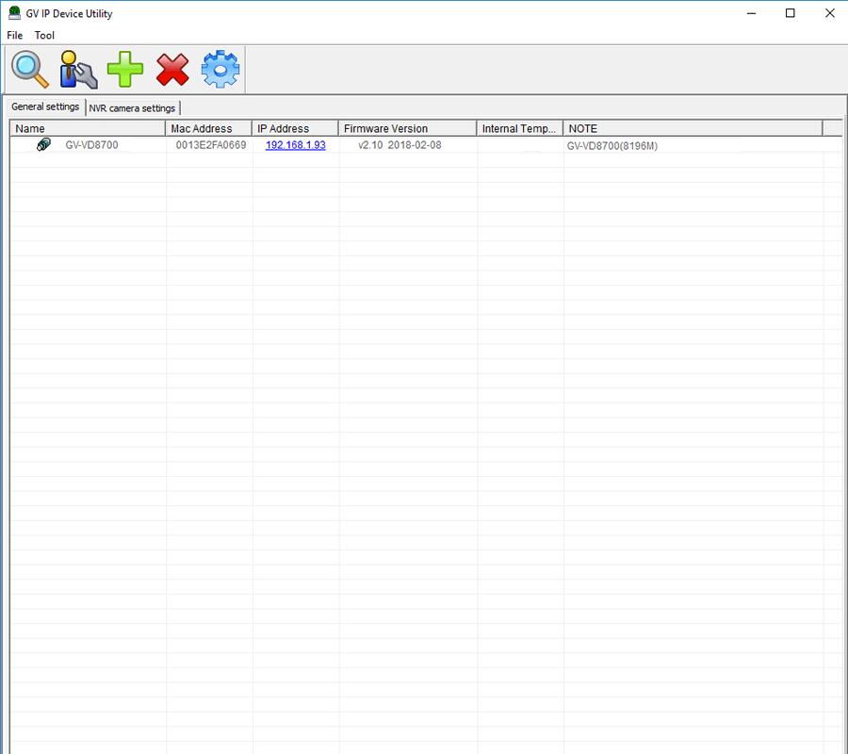848x754 pixels.
Task: Sort by the IP Address column header
Action: pyautogui.click(x=295, y=128)
